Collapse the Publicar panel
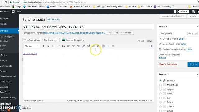199x112 pixels. 198,27
